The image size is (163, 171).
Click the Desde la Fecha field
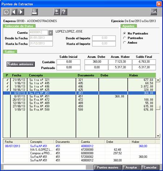pyautogui.click(x=41, y=38)
